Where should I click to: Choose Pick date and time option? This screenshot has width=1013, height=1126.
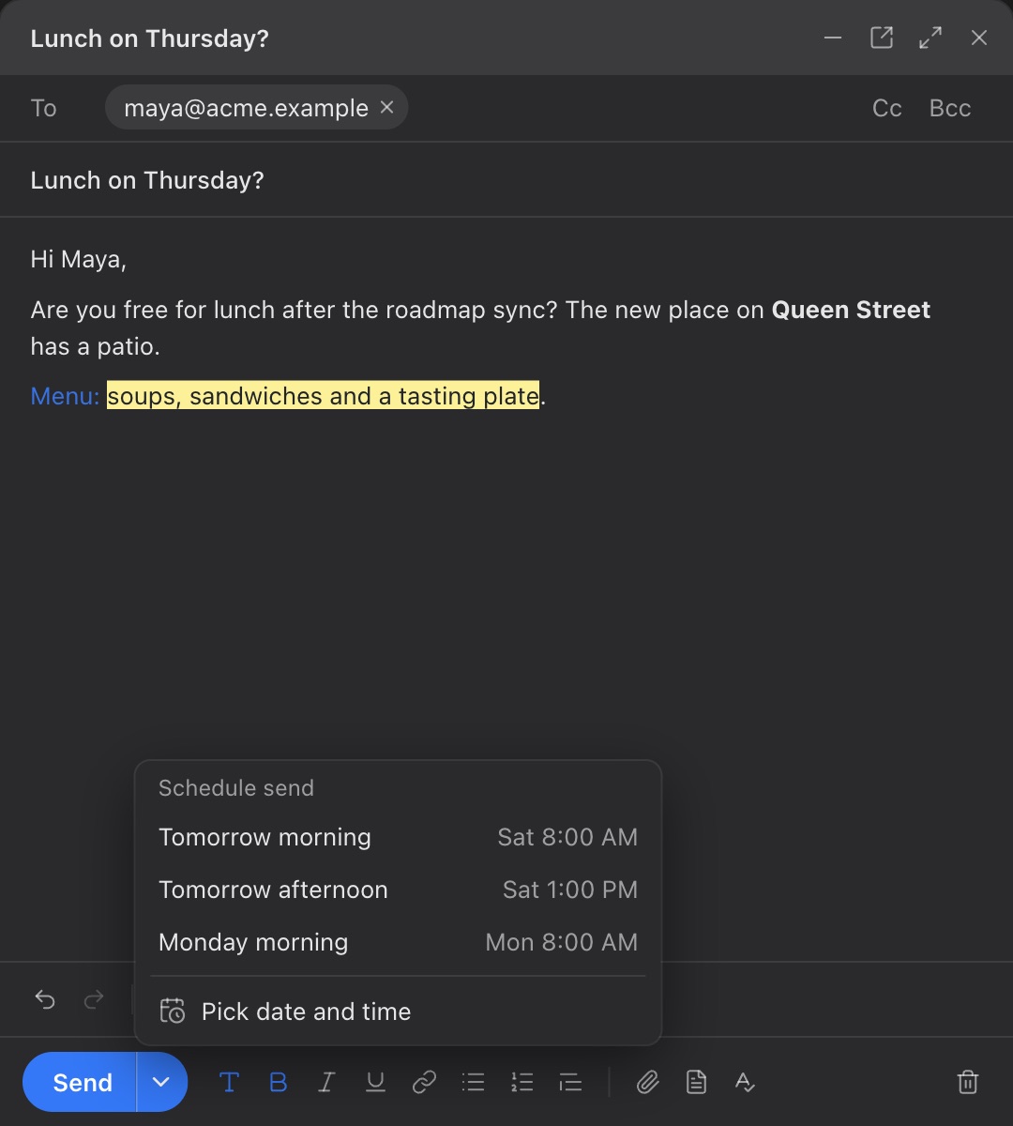coord(399,1012)
